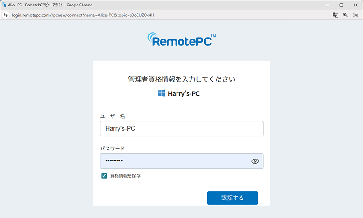Uncheck the 資格情報を保存 checkbox
Screen dimensions: 363x218
[104, 176]
